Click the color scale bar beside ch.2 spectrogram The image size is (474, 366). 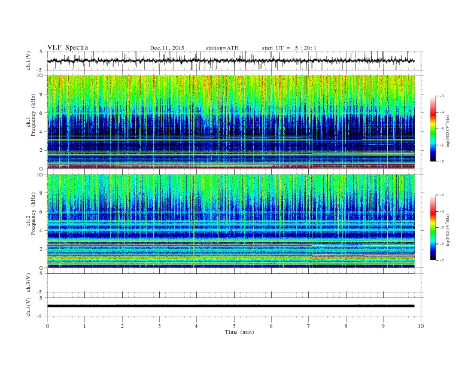(433, 227)
